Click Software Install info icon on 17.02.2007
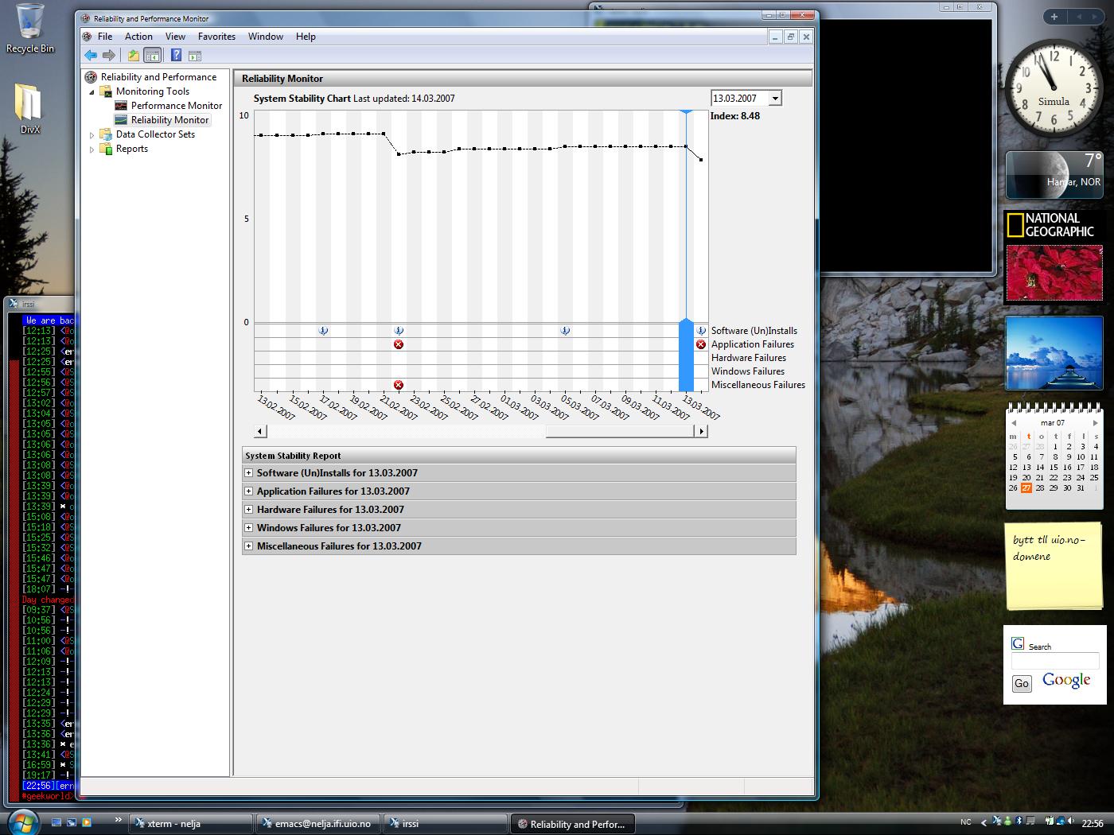 tap(323, 331)
